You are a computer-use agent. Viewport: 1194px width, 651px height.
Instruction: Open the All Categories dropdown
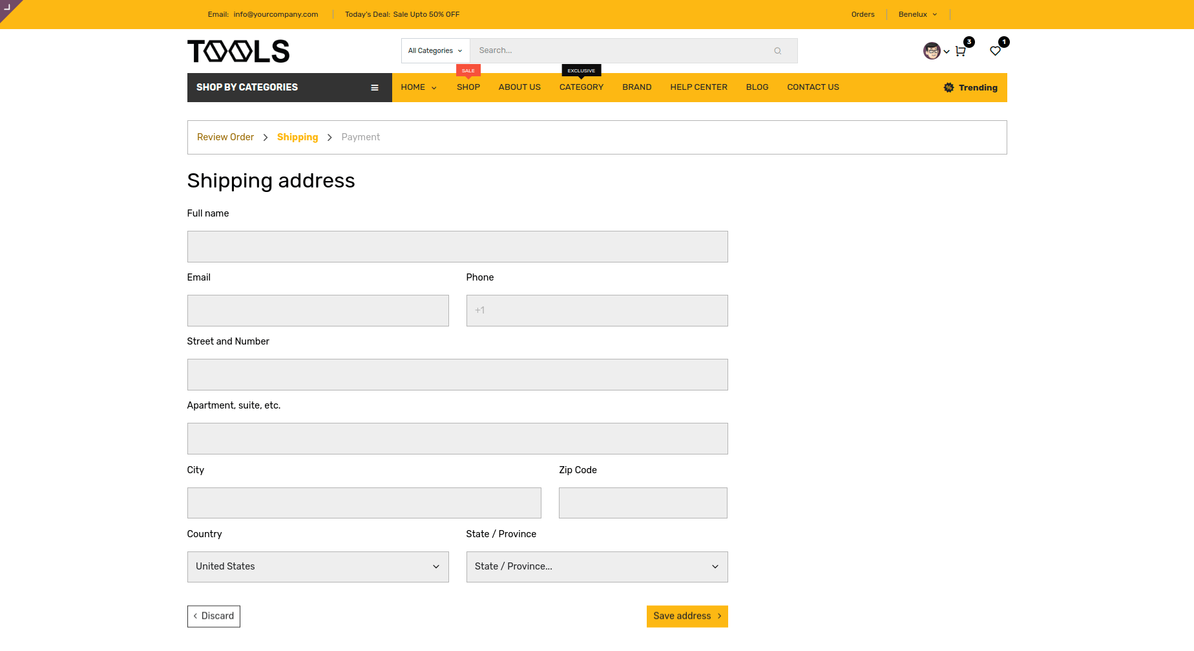(435, 51)
